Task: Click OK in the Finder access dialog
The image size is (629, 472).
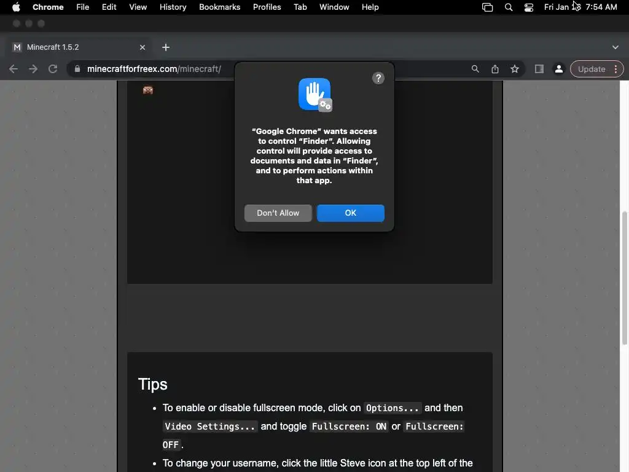Action: click(350, 213)
